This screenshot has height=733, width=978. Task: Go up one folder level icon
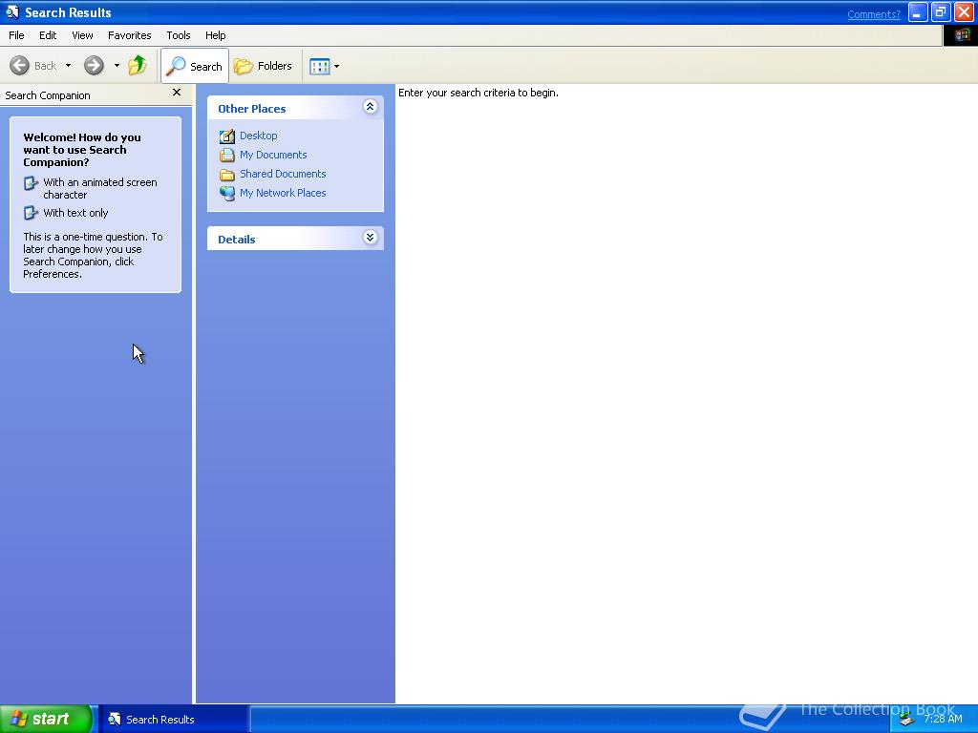tap(138, 66)
